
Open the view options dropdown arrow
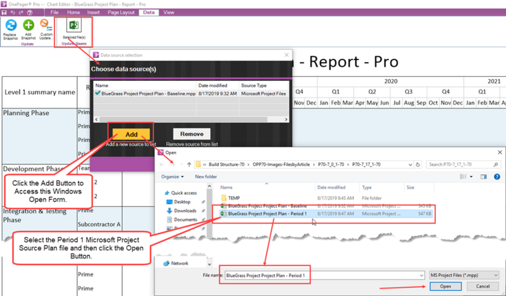[x=471, y=177]
